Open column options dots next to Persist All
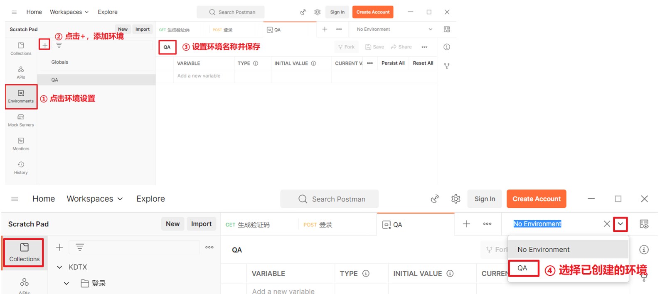660x294 pixels. [370, 63]
